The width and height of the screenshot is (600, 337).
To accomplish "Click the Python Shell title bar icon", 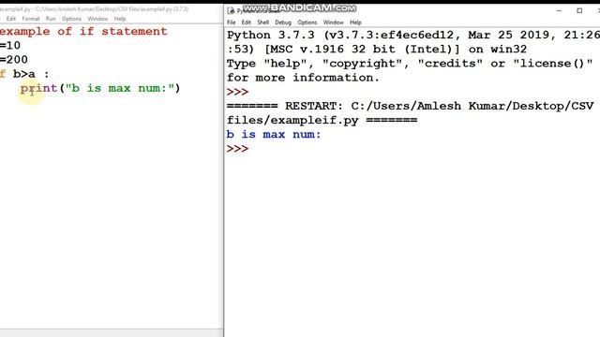I will click(231, 10).
